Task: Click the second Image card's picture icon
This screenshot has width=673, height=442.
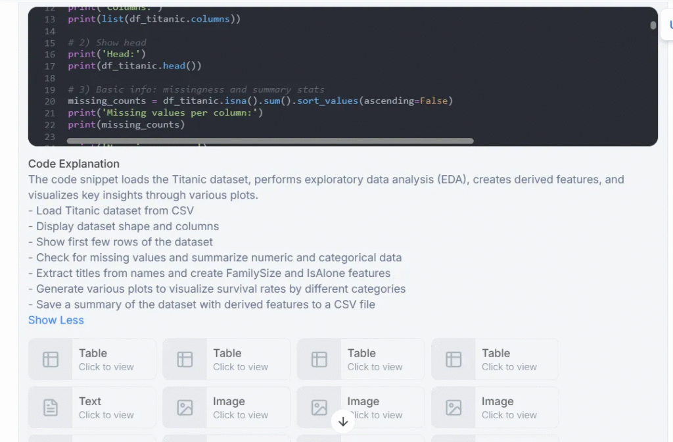Action: [319, 408]
